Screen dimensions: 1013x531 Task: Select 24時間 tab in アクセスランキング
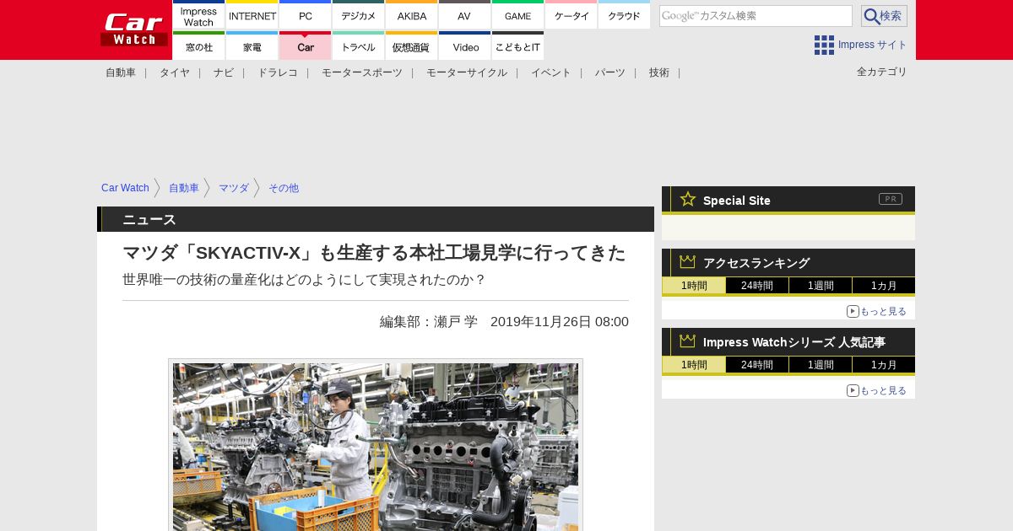[x=757, y=286]
